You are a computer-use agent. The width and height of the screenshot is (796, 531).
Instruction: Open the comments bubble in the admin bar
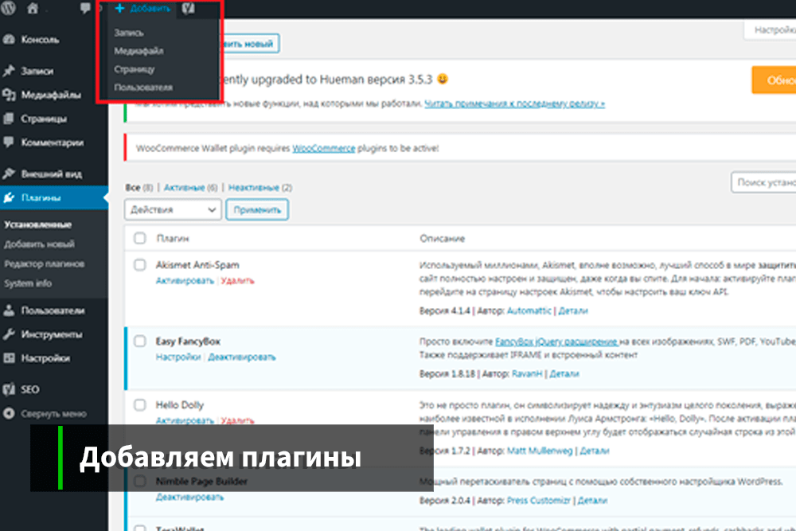click(85, 8)
